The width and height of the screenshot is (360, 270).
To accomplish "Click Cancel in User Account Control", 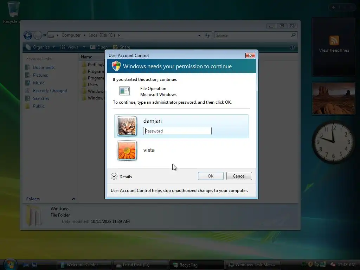I will coord(239,176).
